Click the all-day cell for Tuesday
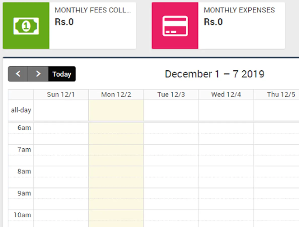 click(171, 110)
